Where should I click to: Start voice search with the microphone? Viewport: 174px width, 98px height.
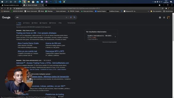click(71, 17)
